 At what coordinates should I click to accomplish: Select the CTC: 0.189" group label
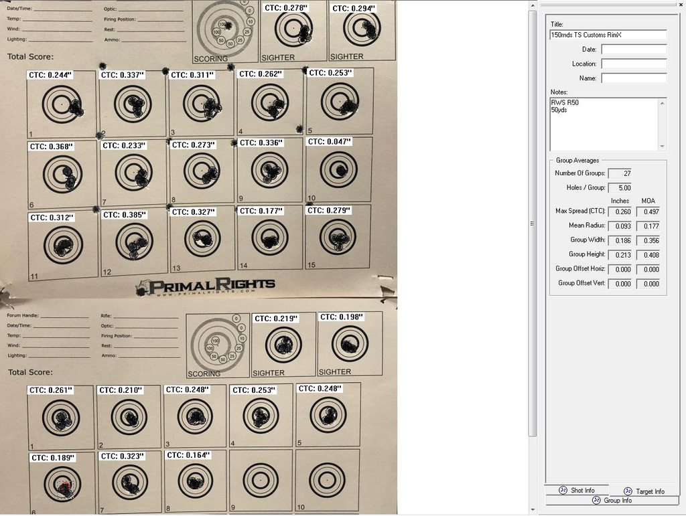pyautogui.click(x=53, y=458)
